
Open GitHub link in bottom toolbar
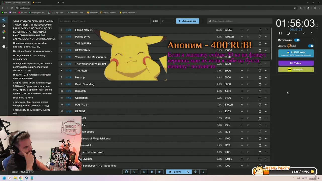(126, 172)
